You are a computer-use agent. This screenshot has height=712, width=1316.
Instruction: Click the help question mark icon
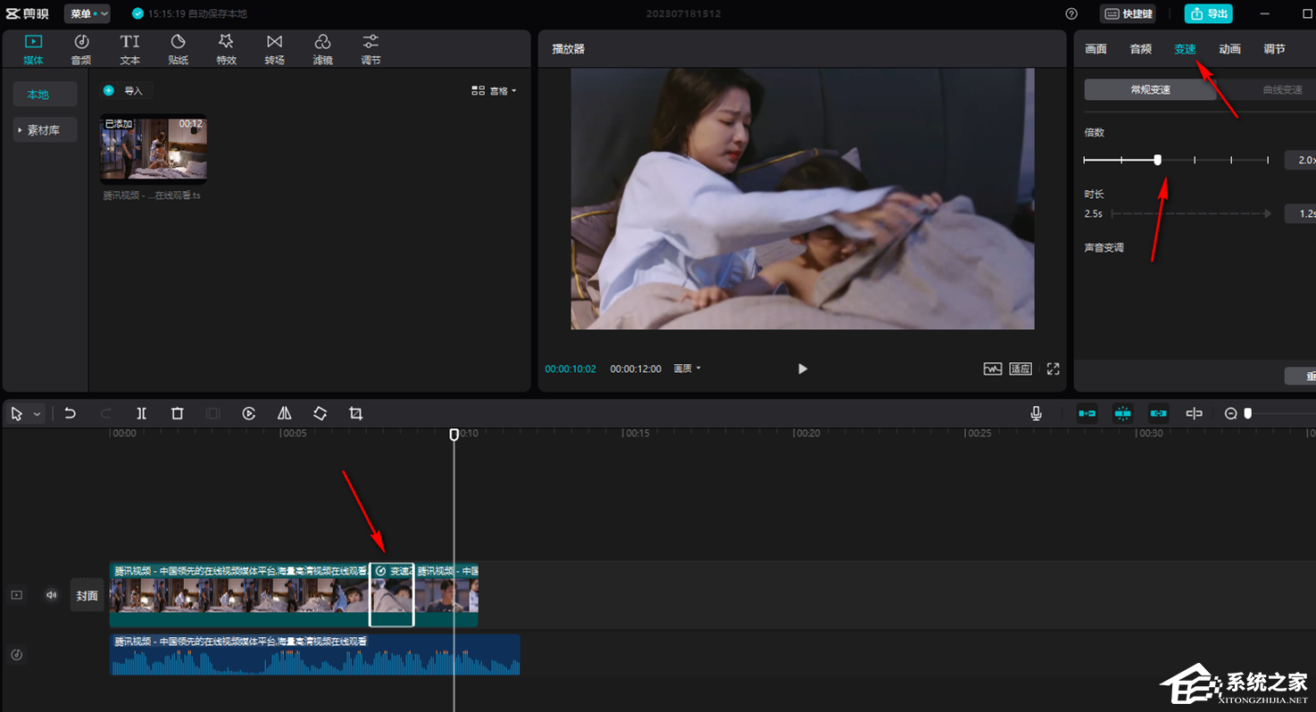[x=1071, y=13]
